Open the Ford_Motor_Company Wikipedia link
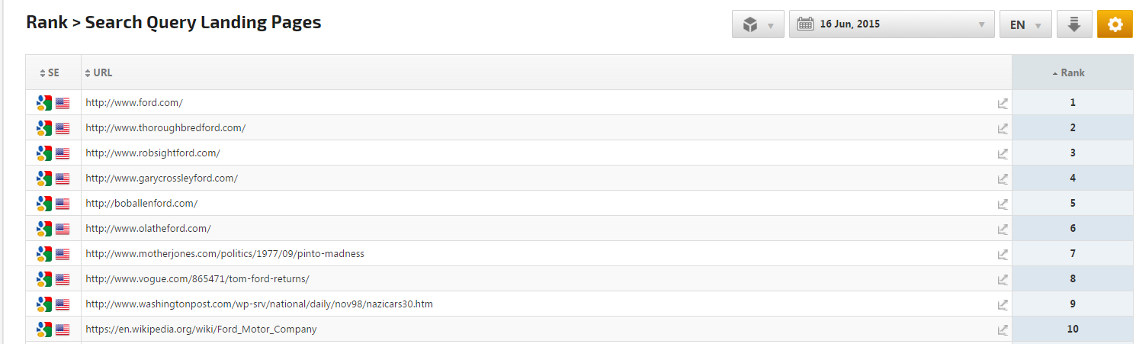This screenshot has height=344, width=1136. (201, 330)
